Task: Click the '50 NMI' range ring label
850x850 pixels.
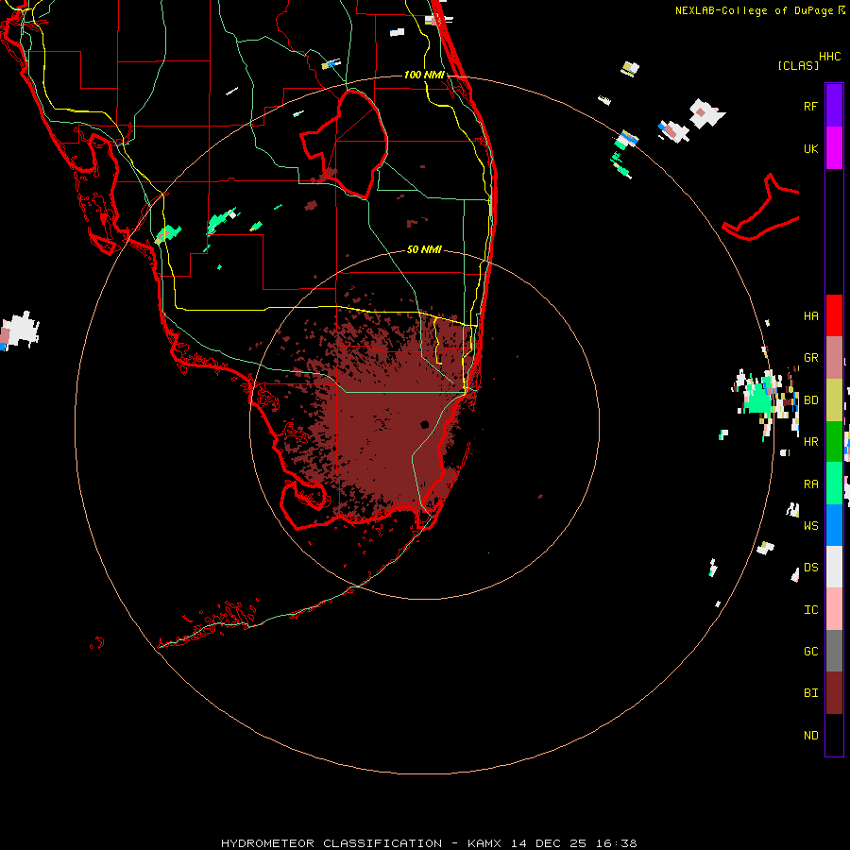Action: click(424, 249)
